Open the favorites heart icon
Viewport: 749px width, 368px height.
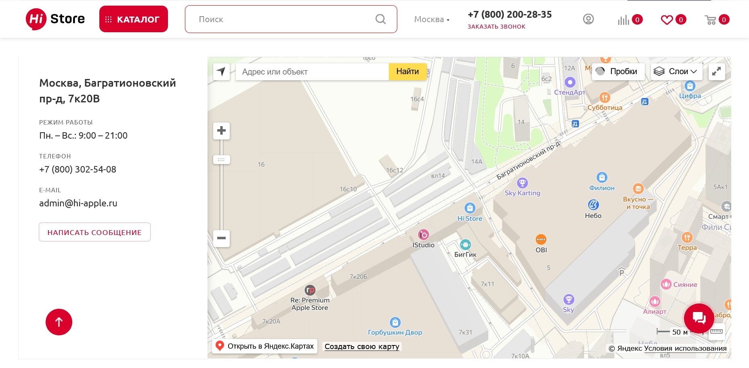pyautogui.click(x=667, y=20)
